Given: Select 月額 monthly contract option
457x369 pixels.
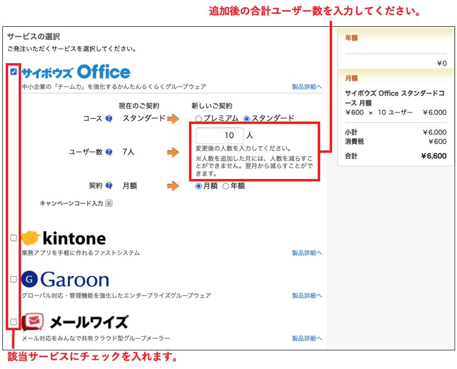Looking at the screenshot, I should (199, 186).
